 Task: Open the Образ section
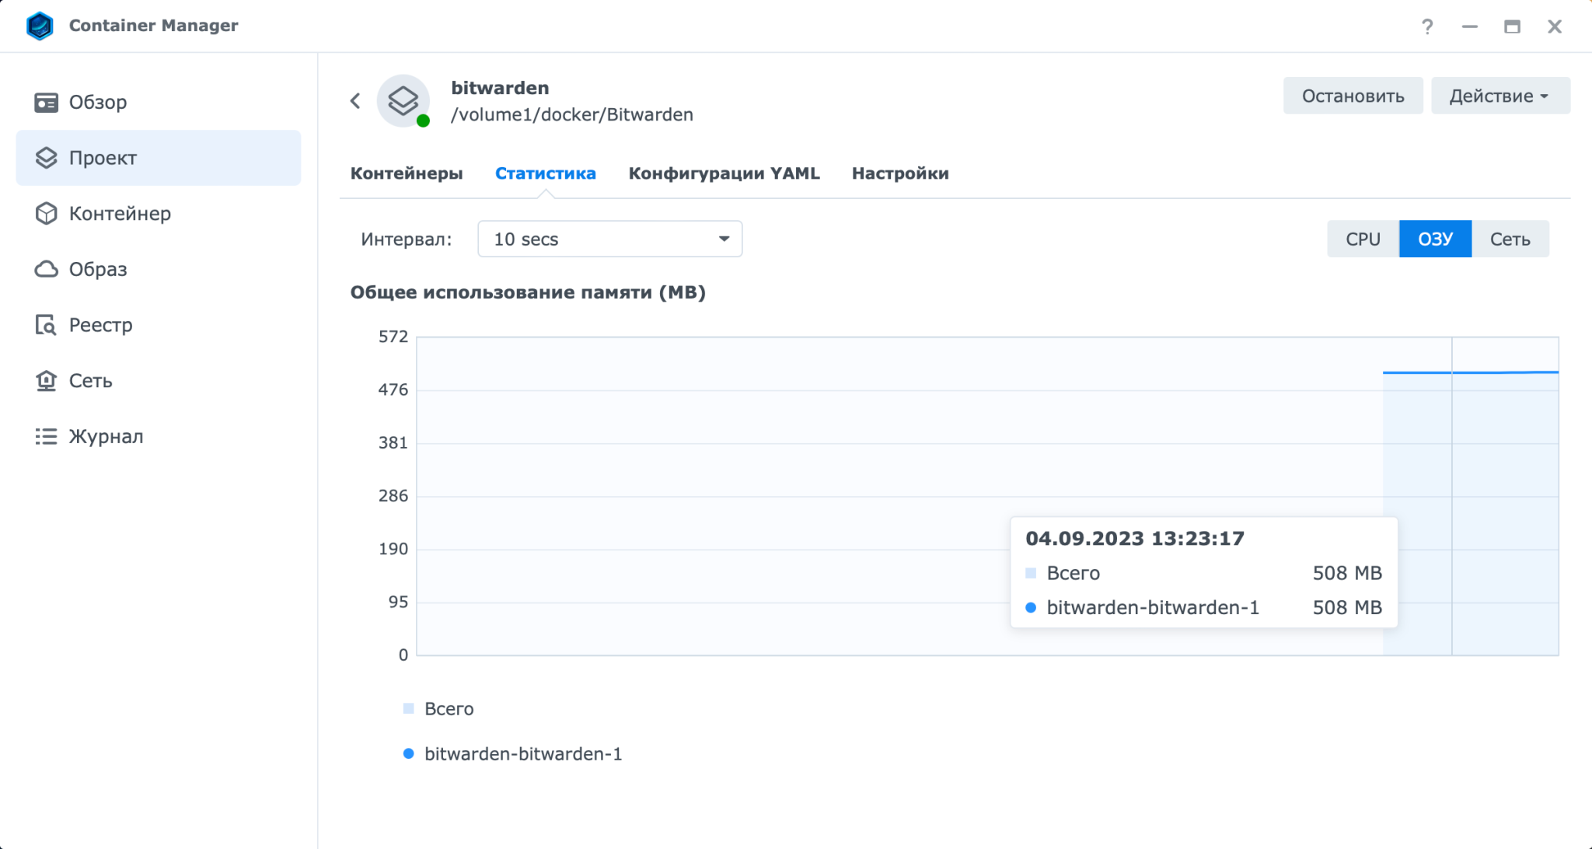[159, 269]
